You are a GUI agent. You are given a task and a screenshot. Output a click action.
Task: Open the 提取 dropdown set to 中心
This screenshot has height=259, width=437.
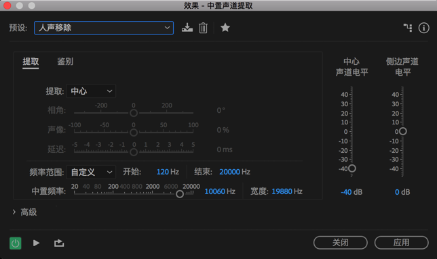click(91, 91)
